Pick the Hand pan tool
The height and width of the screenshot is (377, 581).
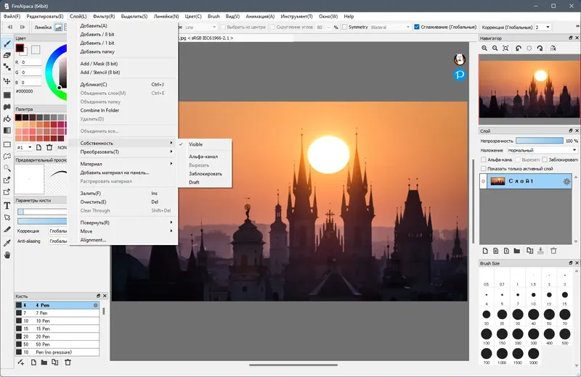coord(7,254)
